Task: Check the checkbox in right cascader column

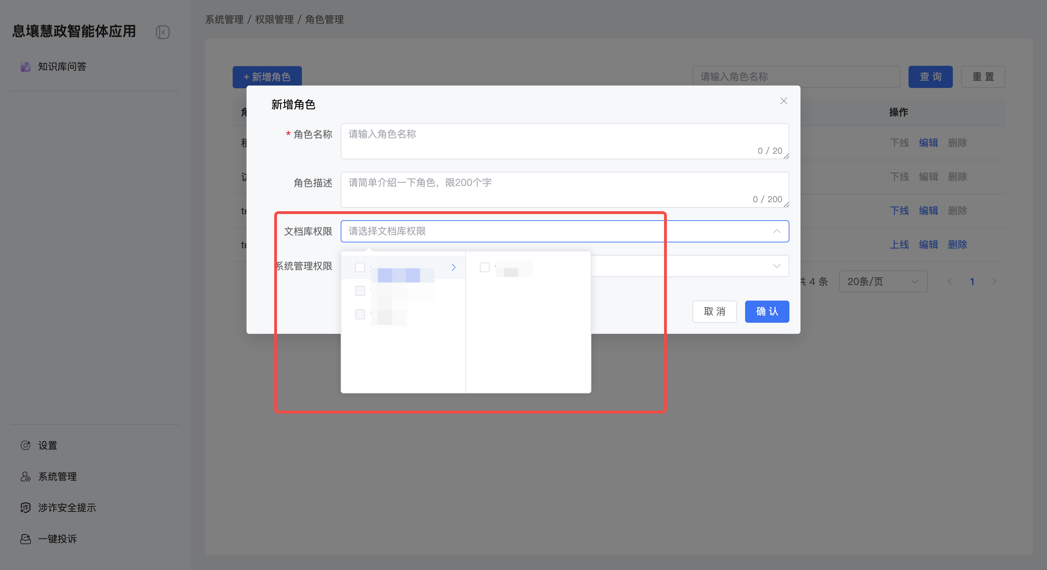Action: pos(484,267)
